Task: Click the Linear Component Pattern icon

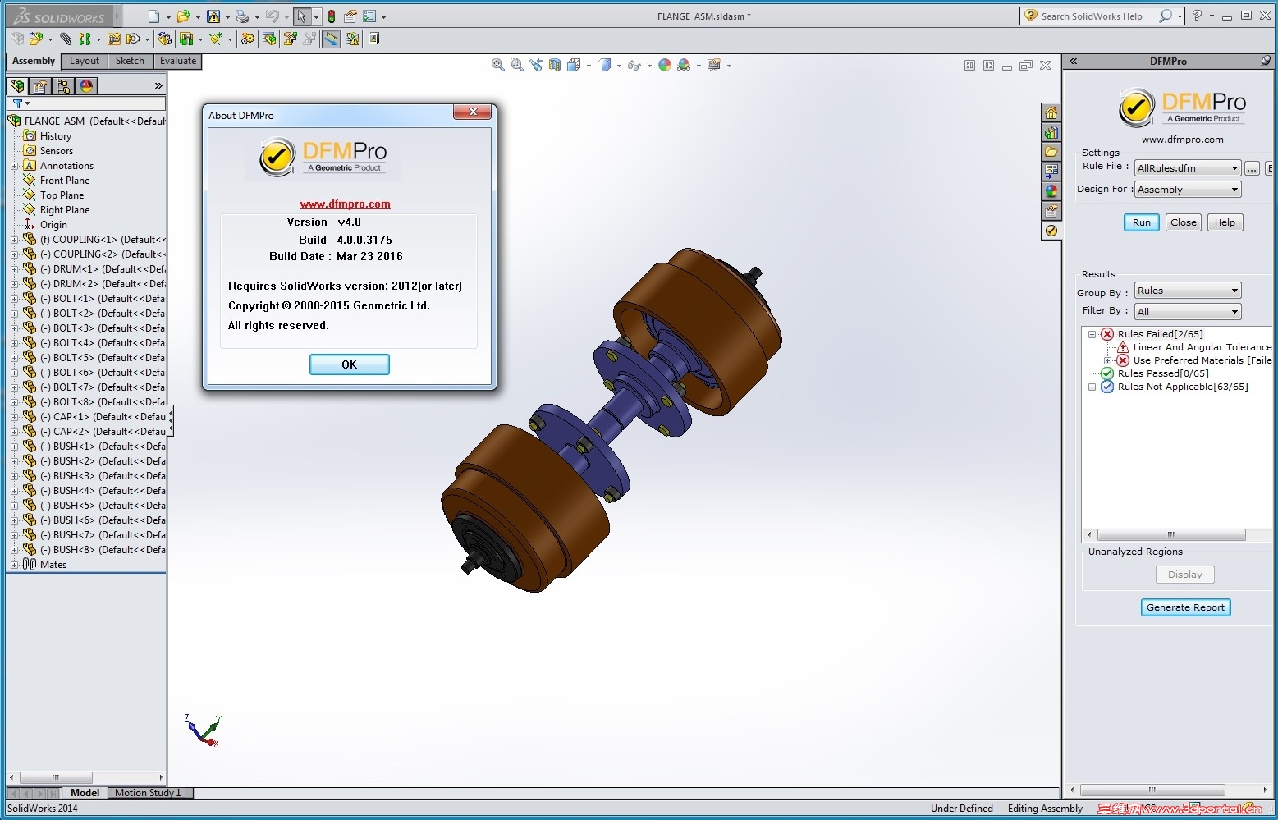Action: tap(85, 39)
